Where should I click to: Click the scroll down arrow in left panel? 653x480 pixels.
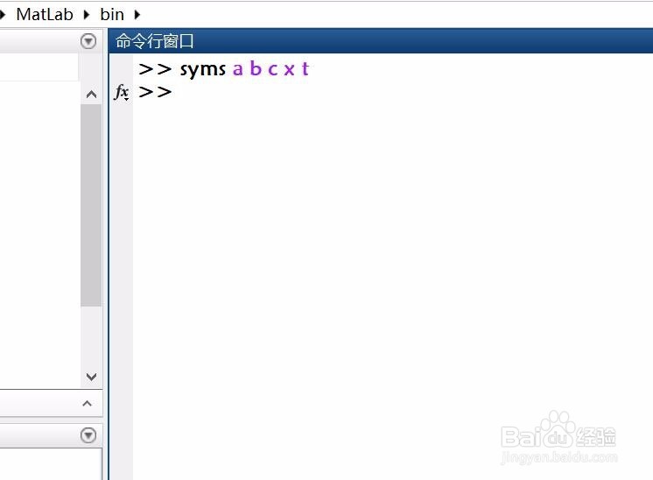(91, 377)
